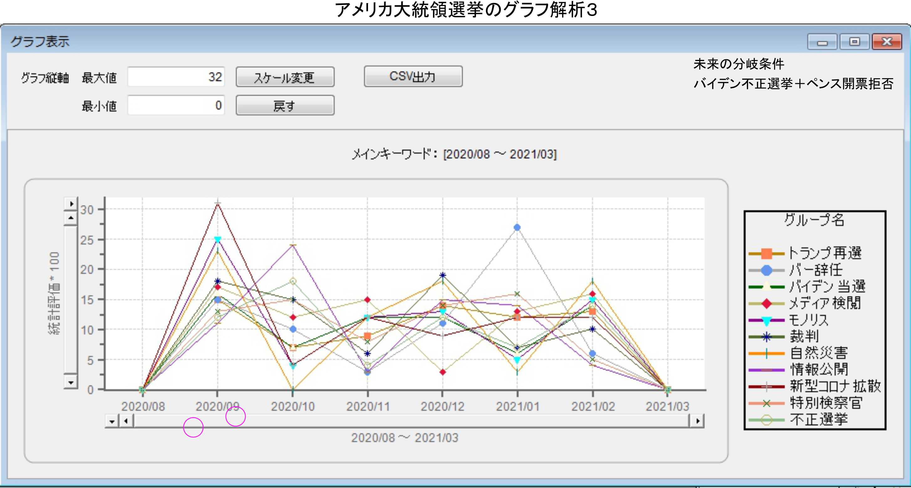Click the horizontal date range scrollbar track
The image size is (911, 488).
[410, 421]
